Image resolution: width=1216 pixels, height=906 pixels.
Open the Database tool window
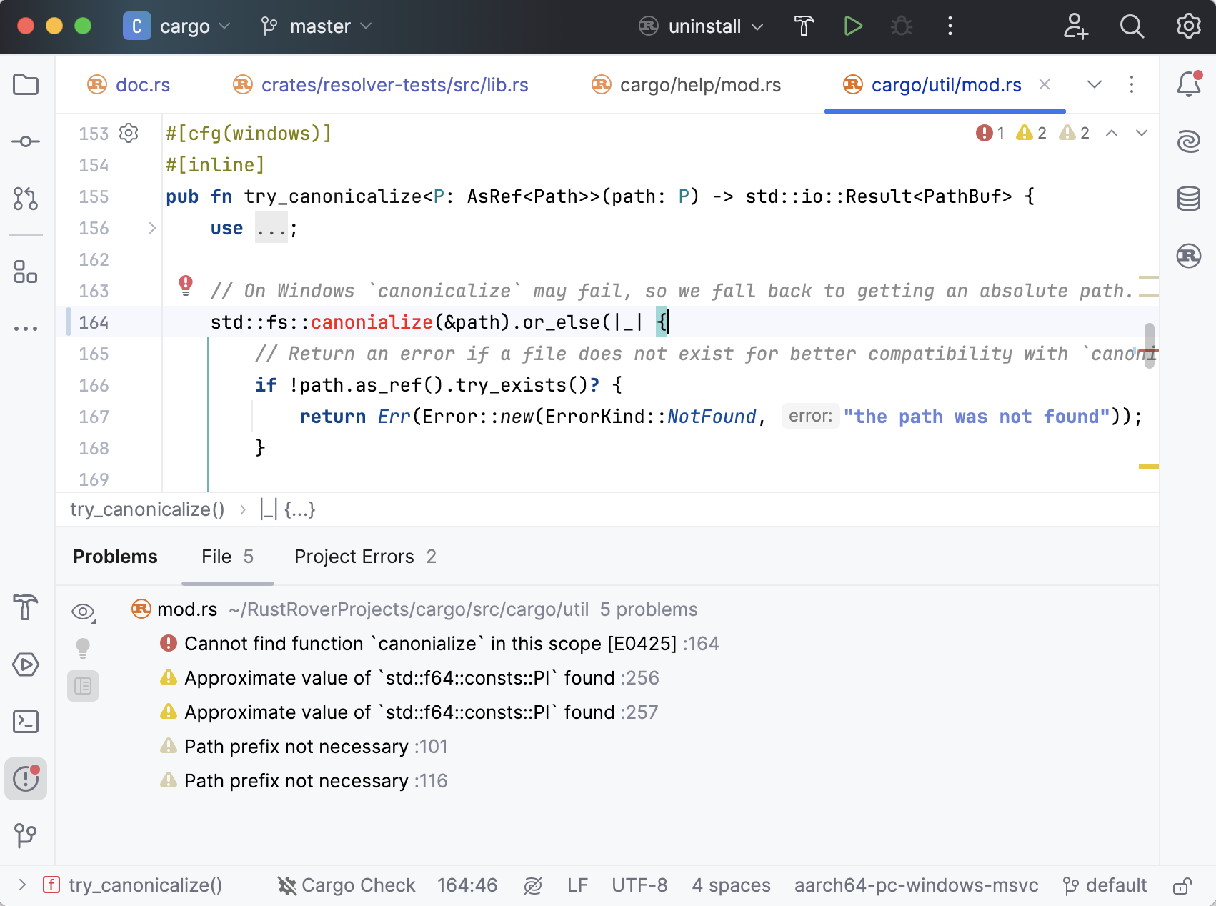click(1188, 199)
